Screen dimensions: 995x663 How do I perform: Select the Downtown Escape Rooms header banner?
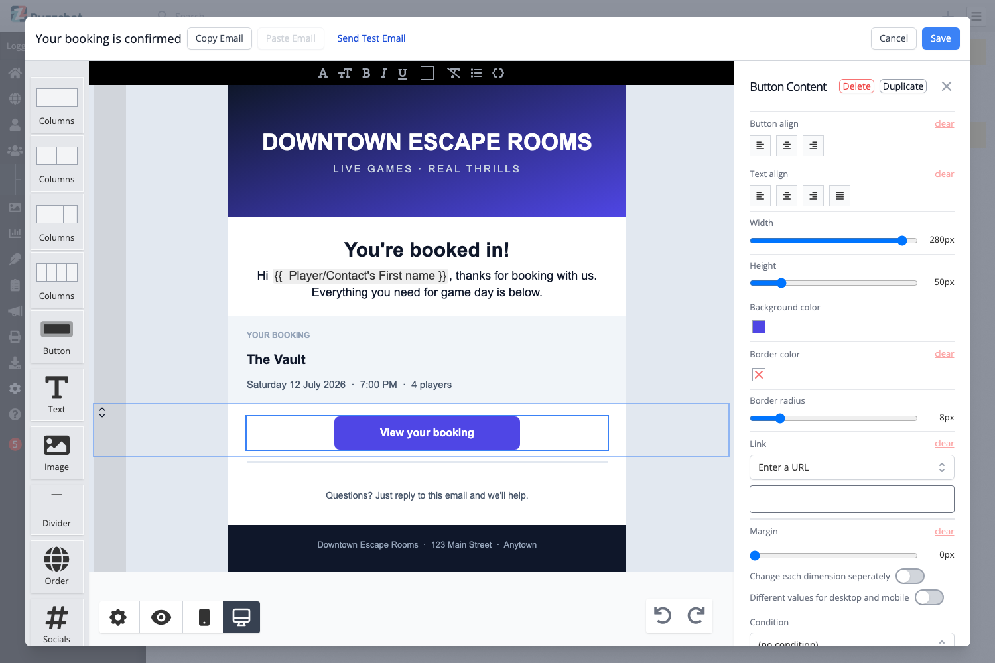point(427,151)
